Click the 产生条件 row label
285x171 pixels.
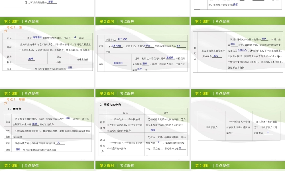pos(8,134)
